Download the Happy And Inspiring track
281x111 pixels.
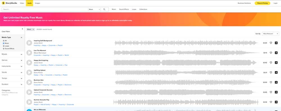(x=276, y=63)
